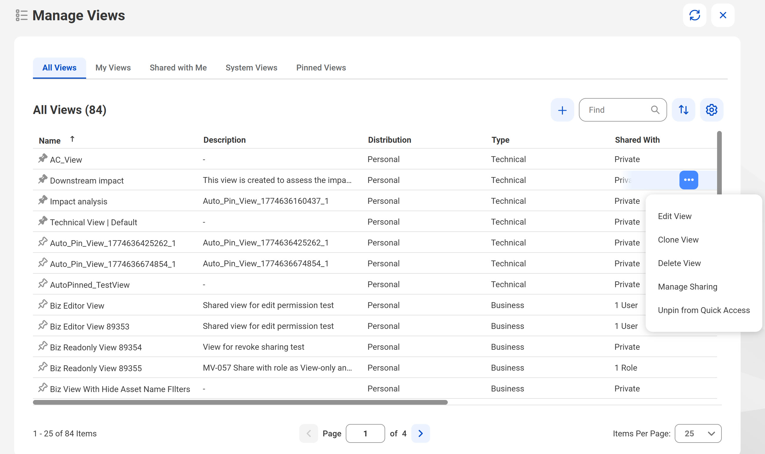Viewport: 765px width, 454px height.
Task: Pin Biz Editor View 89353
Action: 43,325
